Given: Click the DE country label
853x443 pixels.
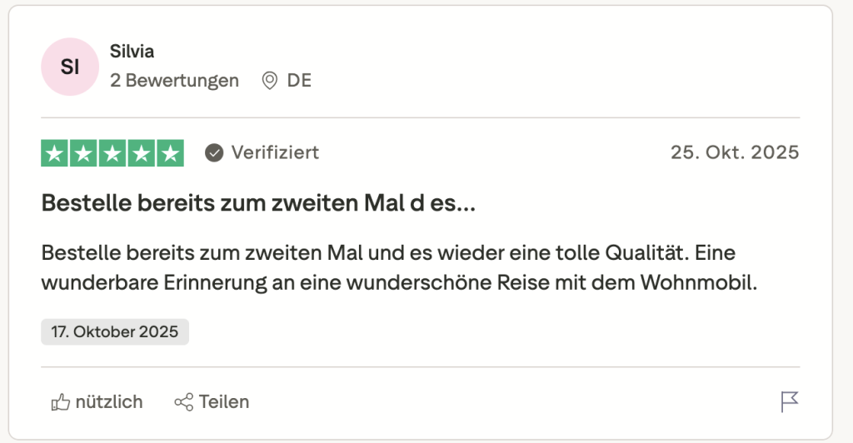Looking at the screenshot, I should [299, 81].
